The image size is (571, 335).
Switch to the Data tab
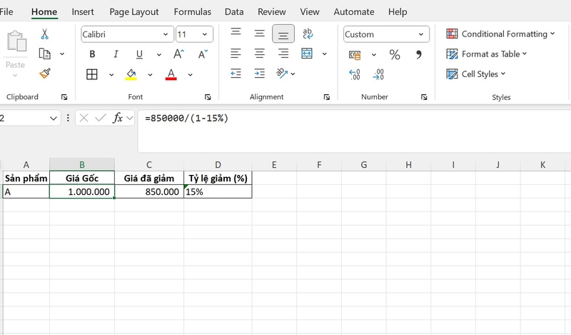coord(234,12)
